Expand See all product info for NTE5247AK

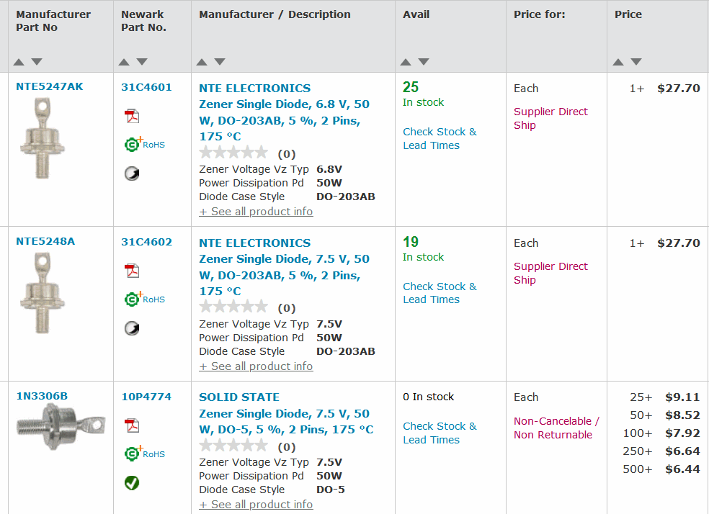(256, 212)
